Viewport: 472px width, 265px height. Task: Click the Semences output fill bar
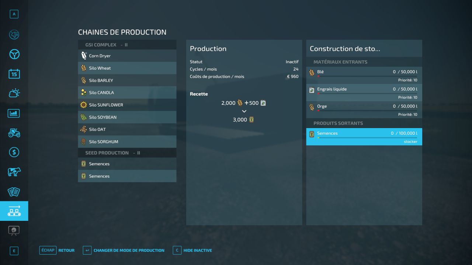[367, 138]
